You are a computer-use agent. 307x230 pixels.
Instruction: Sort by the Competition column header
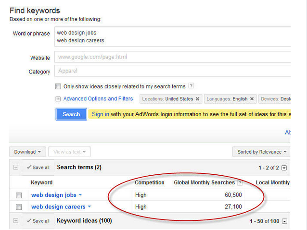point(149,182)
